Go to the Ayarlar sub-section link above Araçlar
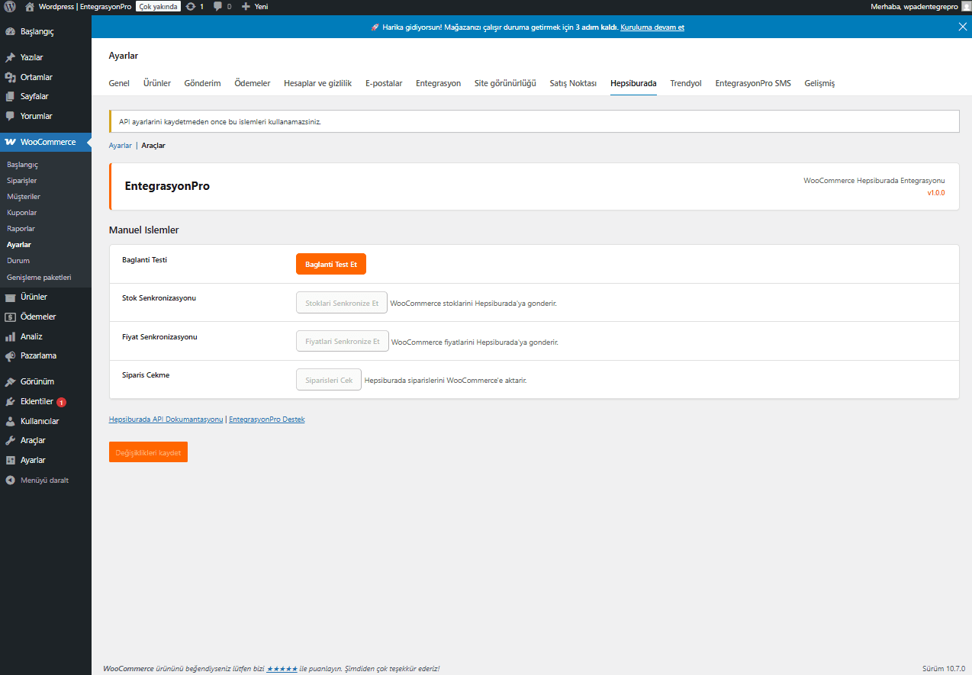Image resolution: width=972 pixels, height=675 pixels. (x=121, y=145)
